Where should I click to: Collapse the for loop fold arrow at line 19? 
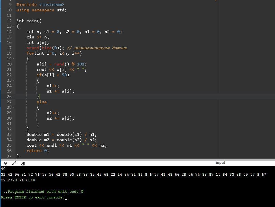point(14,59)
